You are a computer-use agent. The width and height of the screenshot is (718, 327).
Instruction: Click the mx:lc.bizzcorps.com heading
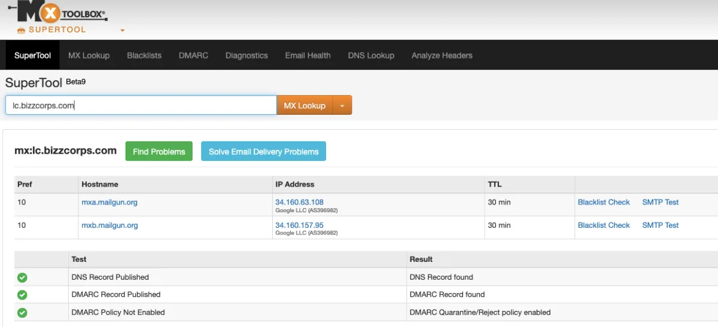tap(65, 151)
